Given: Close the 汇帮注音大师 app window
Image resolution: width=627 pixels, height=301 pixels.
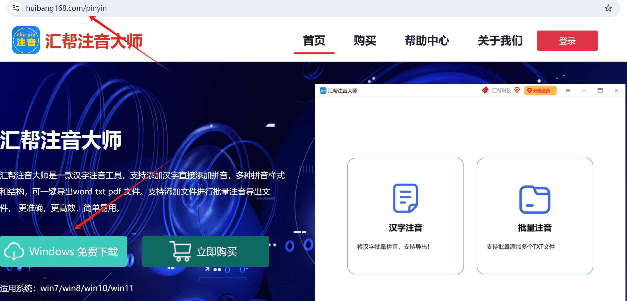Looking at the screenshot, I should [616, 91].
